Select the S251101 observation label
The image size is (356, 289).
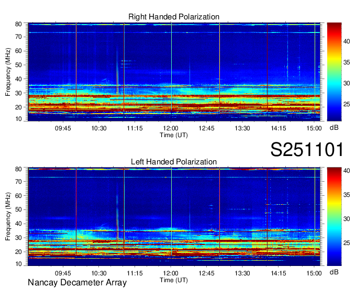306,150
